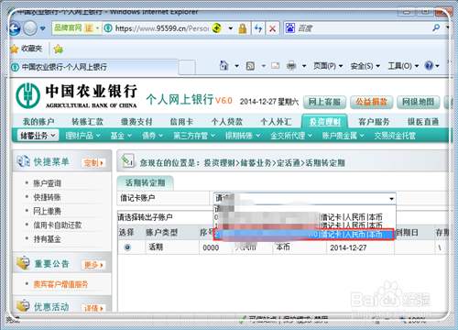Image resolution: width=458 pixels, height=330 pixels.
Task: Open 信用卡自助还款 quick menu link
Action: pos(58,225)
